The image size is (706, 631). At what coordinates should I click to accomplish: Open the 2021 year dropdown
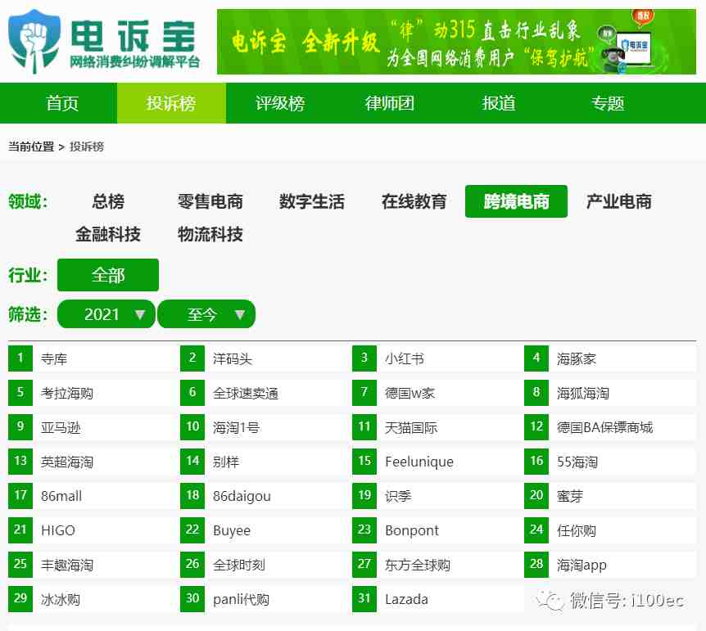(106, 314)
